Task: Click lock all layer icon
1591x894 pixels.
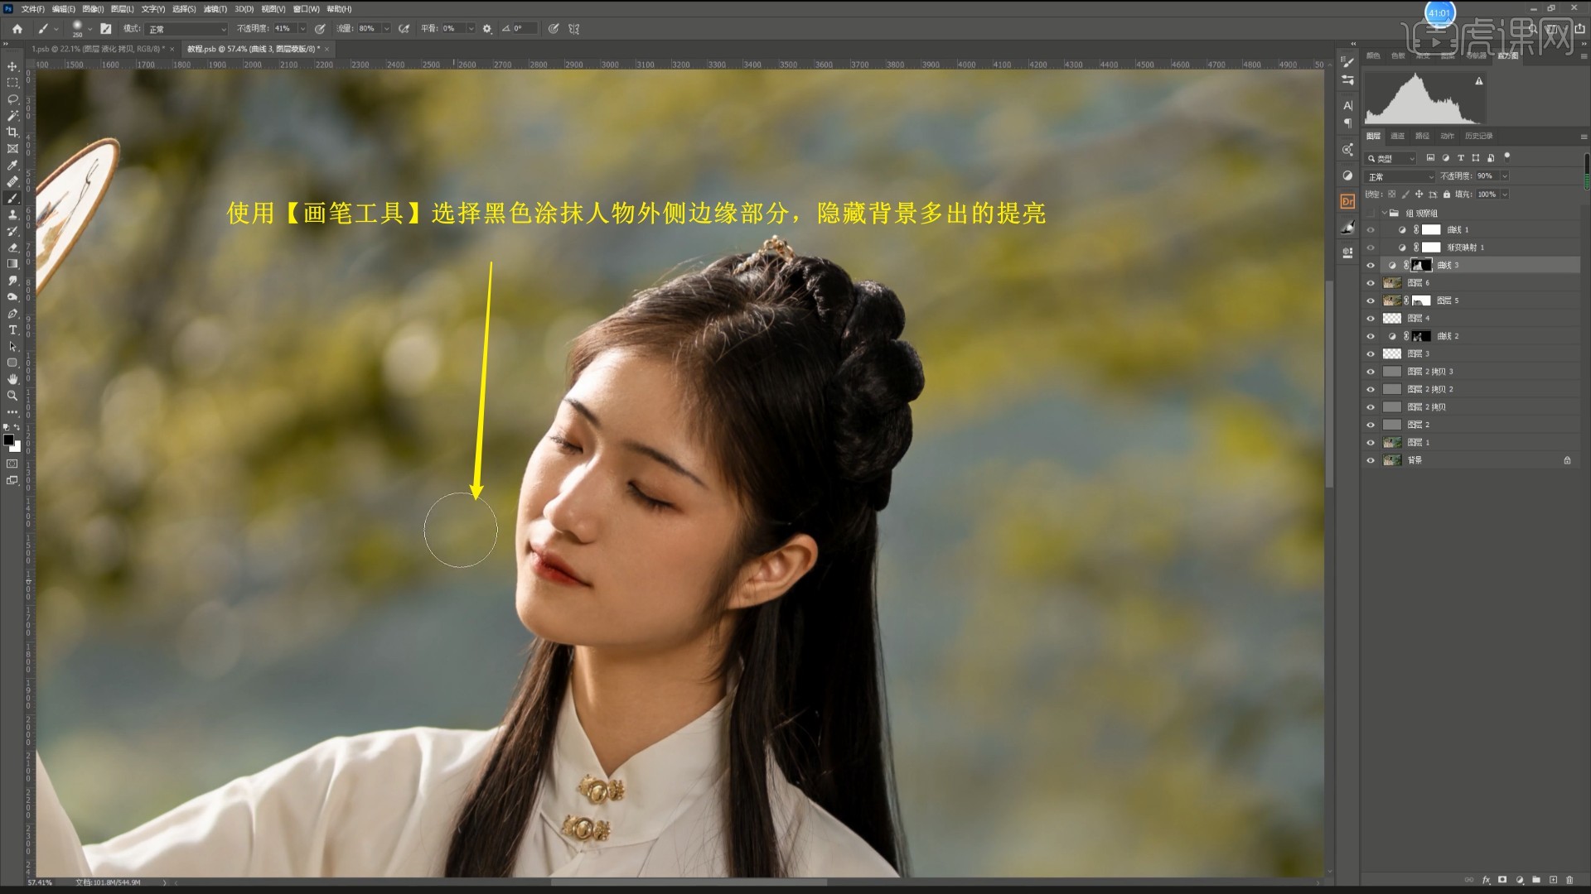Action: [x=1447, y=195]
